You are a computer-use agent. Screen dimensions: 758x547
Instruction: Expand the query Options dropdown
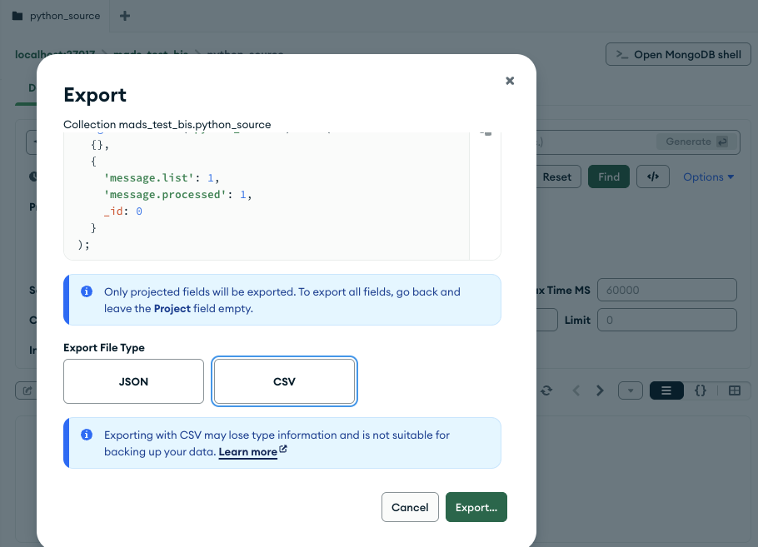[x=708, y=177]
